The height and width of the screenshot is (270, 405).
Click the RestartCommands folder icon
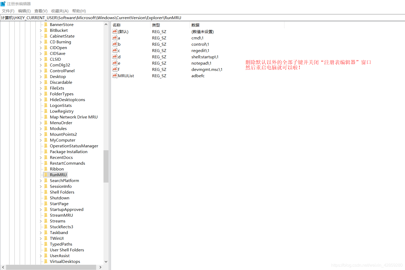(46, 163)
